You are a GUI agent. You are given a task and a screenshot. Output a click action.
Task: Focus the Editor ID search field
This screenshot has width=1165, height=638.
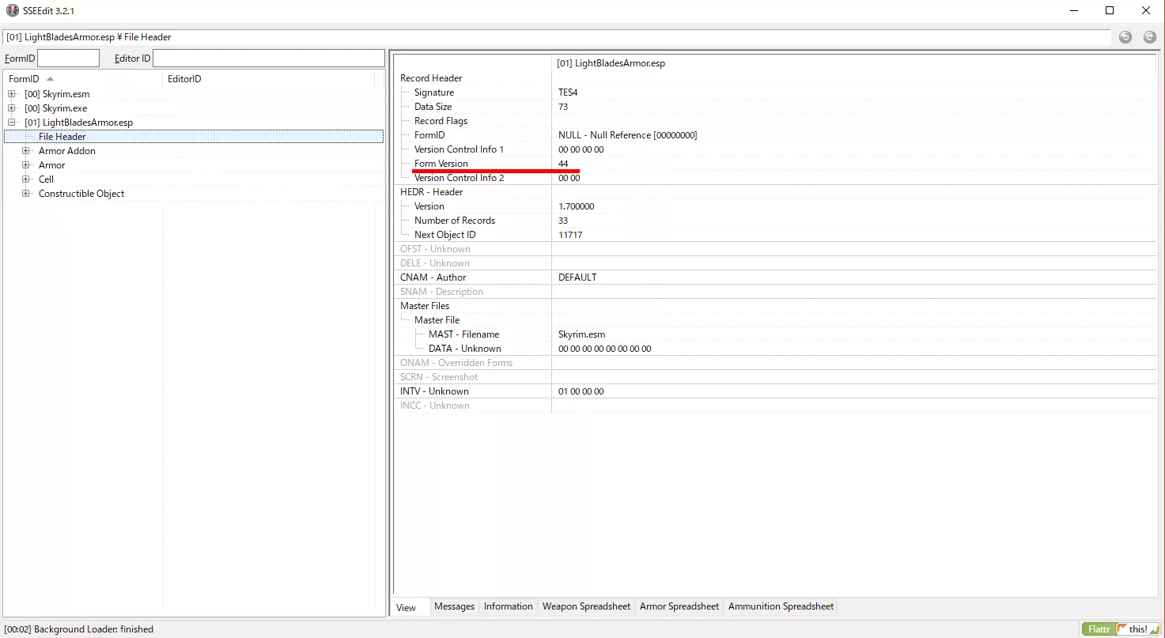click(x=269, y=58)
